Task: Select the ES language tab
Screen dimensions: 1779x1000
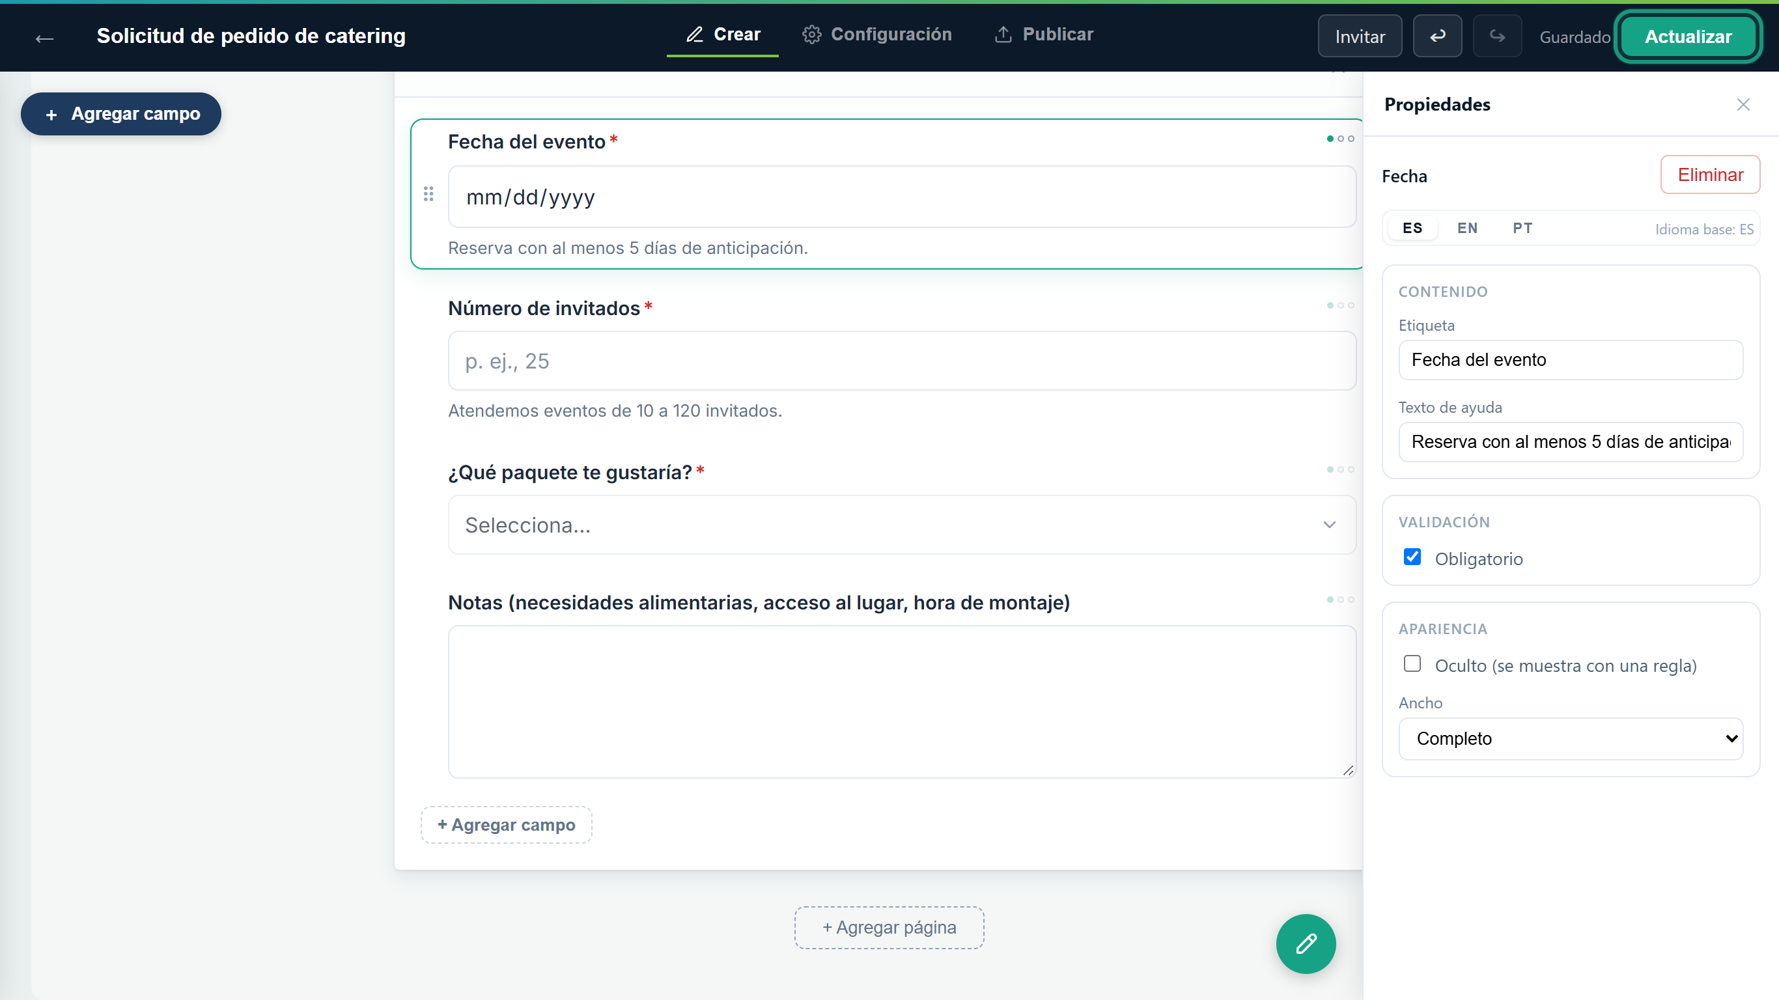Action: (1412, 229)
